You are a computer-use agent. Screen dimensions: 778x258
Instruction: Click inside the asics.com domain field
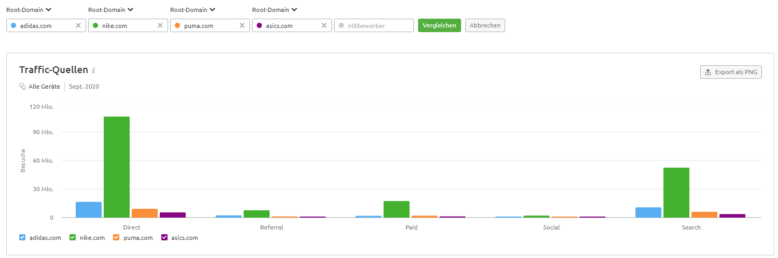292,25
